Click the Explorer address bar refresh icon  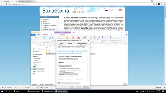point(107,45)
